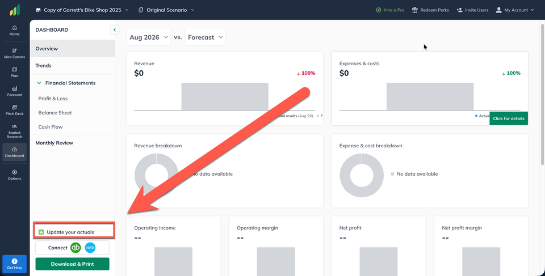
Task: Open Cash Flow statement
Action: click(51, 127)
